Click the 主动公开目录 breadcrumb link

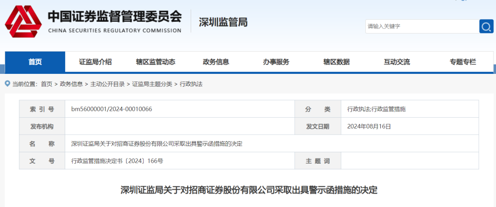(107, 84)
